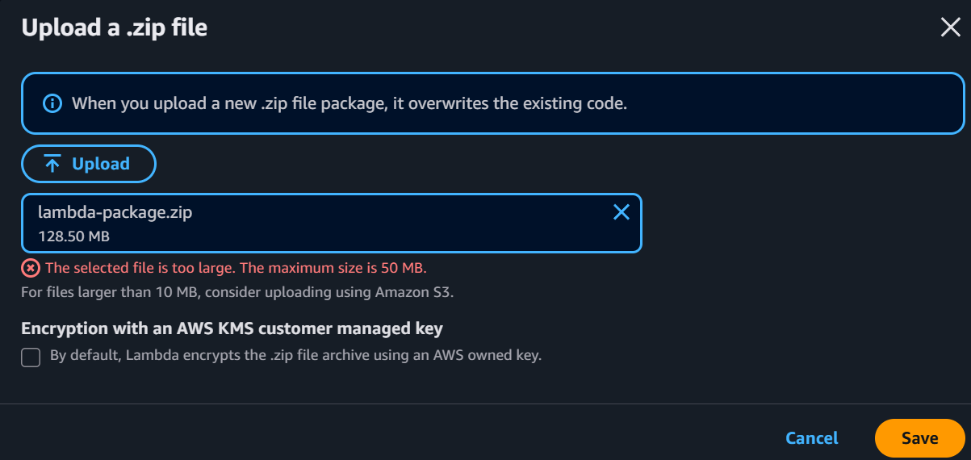Click the 'Upload a .zip file' dialog title
971x460 pixels.
(115, 27)
